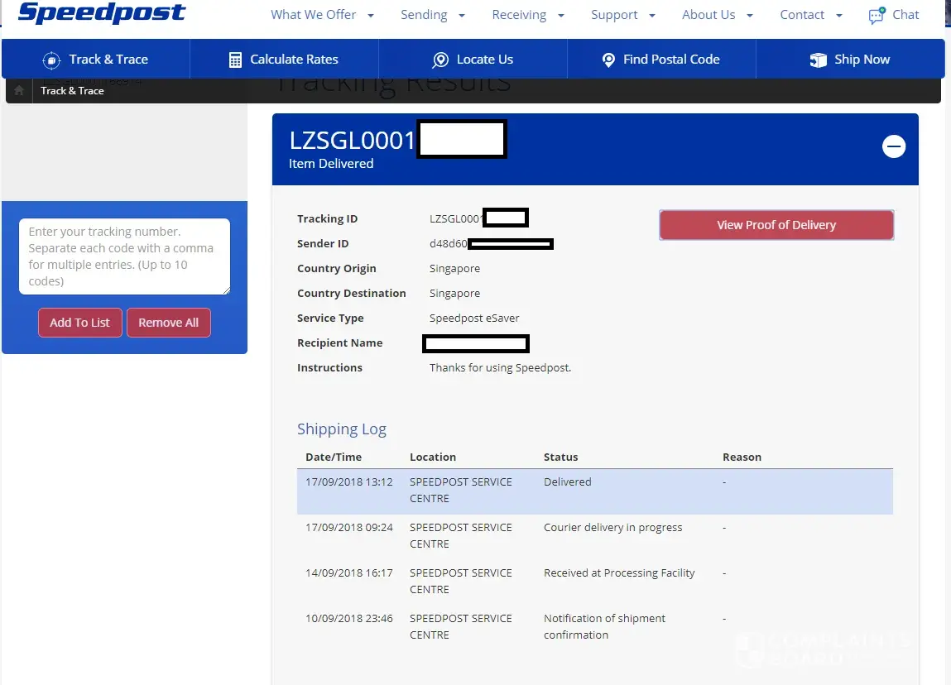Click View Proof of Delivery button
Viewport: 951px width, 685px height.
[x=776, y=225]
